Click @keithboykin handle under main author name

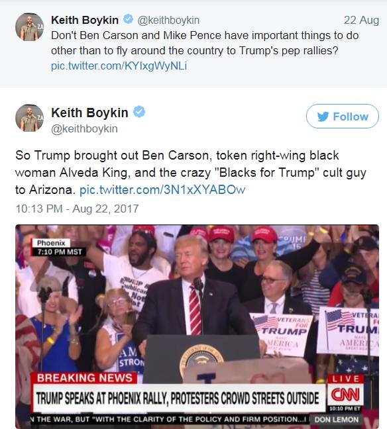coord(84,129)
